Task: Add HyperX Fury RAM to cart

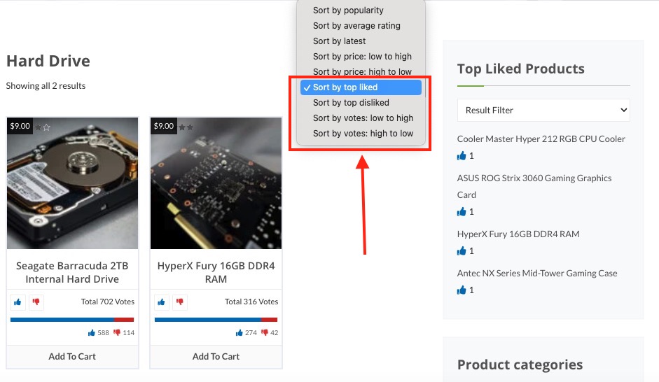Action: point(216,356)
